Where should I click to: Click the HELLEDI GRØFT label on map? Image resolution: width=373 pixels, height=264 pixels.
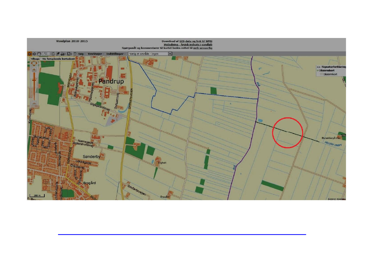click(333, 144)
